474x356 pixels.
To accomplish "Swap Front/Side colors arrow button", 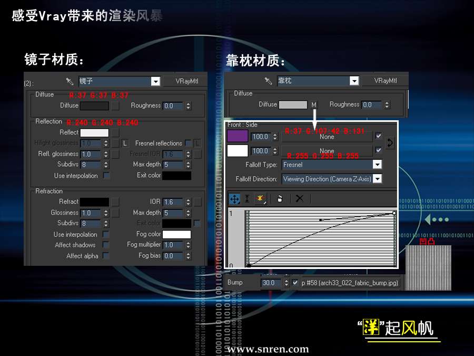I will click(390, 143).
